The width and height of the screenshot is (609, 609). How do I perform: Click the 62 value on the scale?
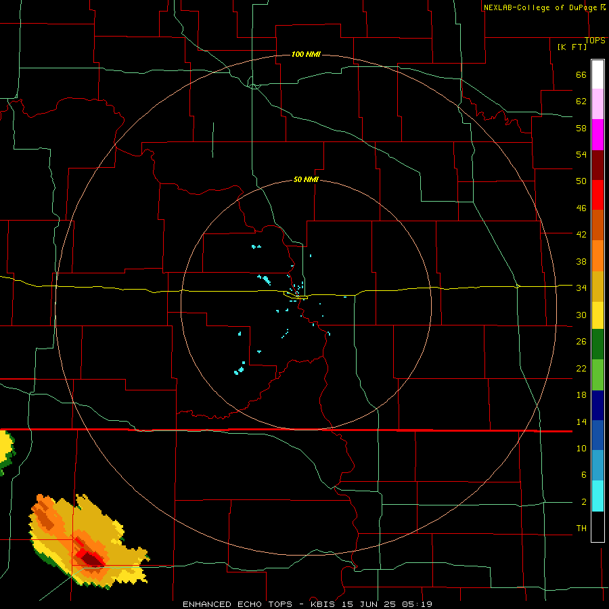581,101
